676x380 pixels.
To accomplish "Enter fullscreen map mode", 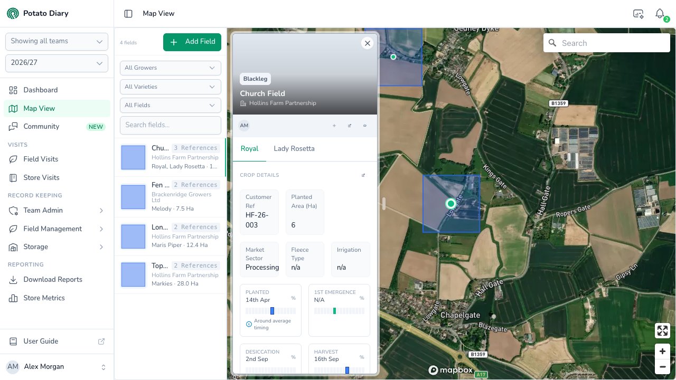I will click(x=662, y=331).
